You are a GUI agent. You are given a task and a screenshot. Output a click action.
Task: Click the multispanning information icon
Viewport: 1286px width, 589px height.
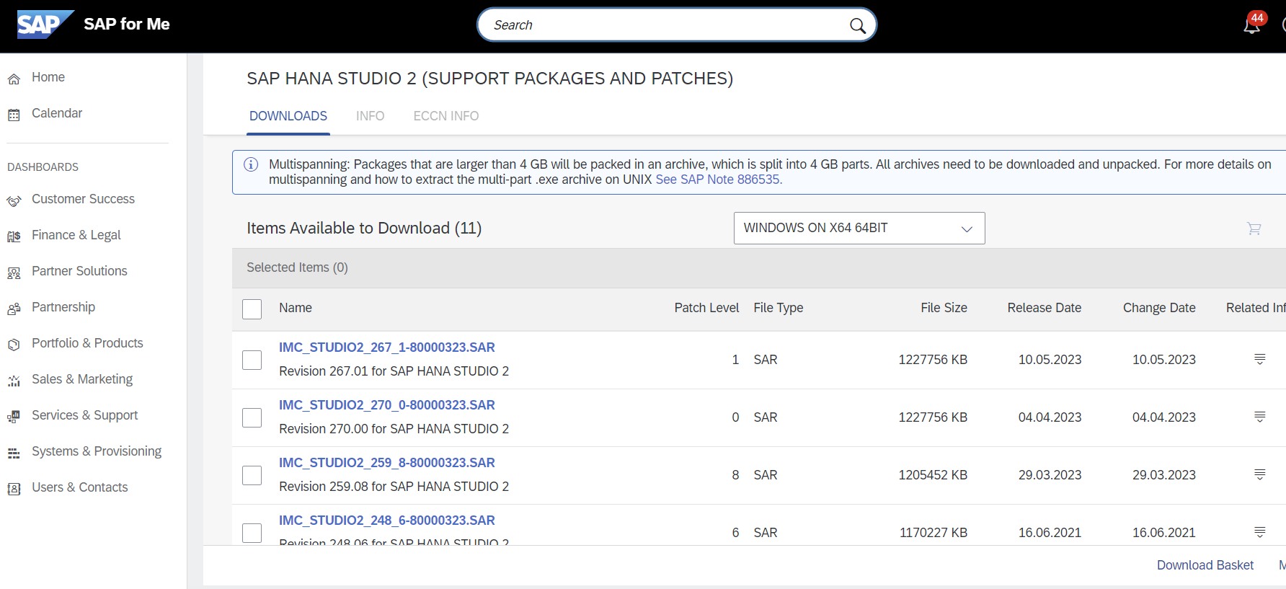pyautogui.click(x=251, y=164)
